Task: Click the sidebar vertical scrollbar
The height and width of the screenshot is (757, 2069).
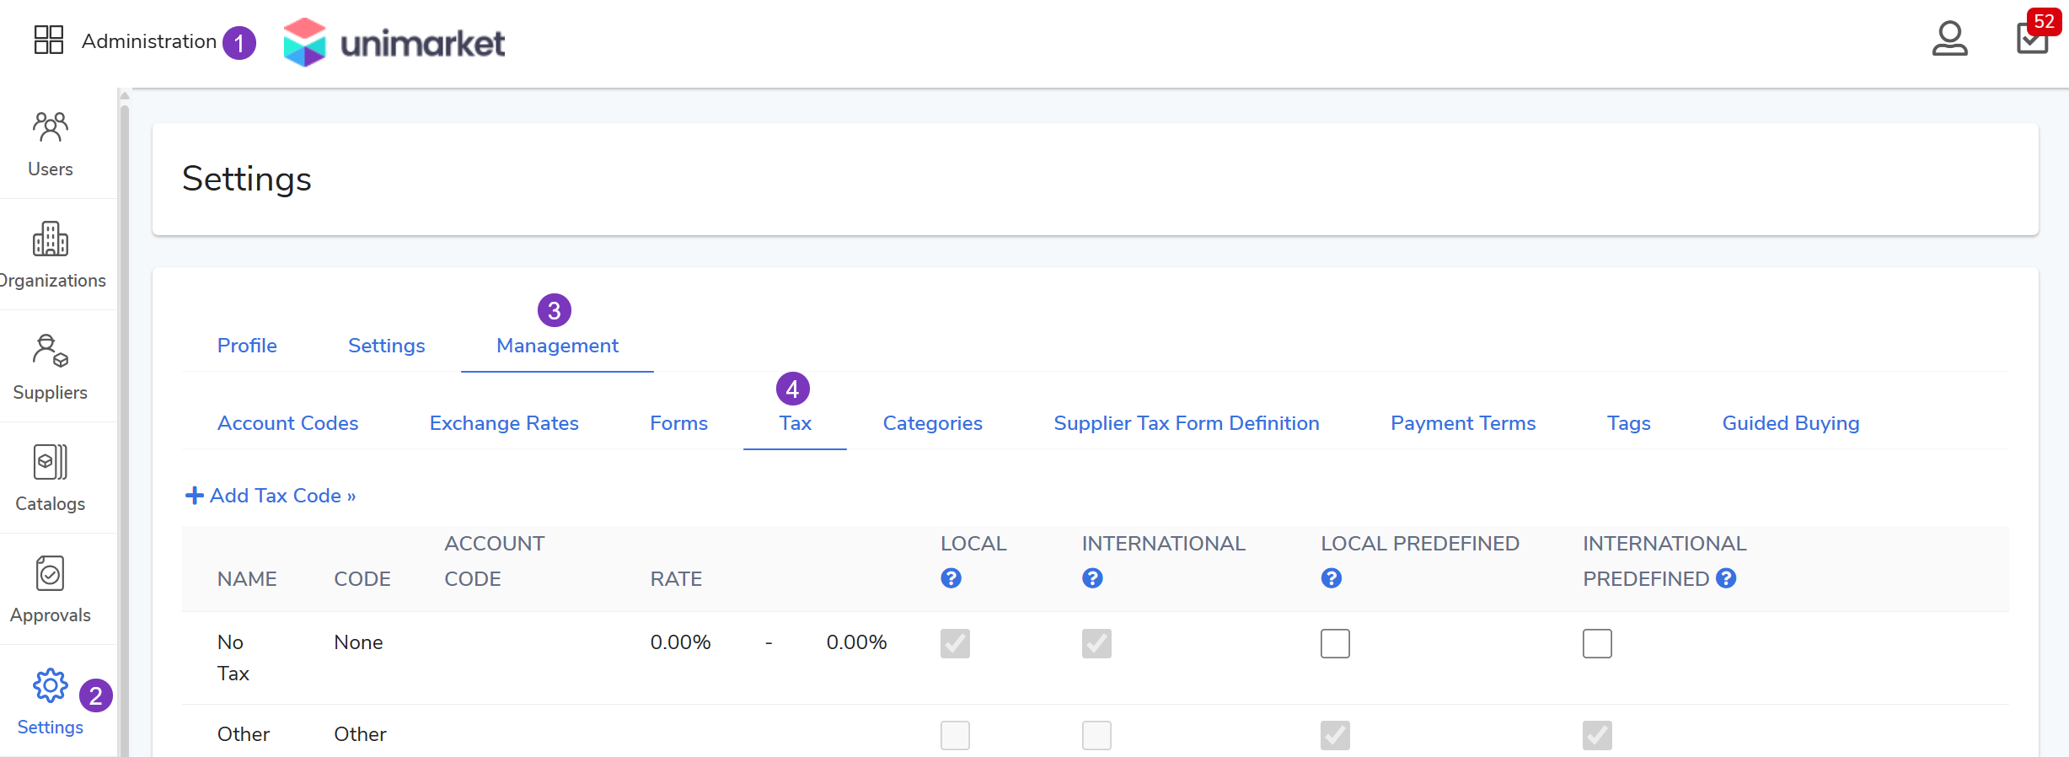Action: (x=125, y=421)
